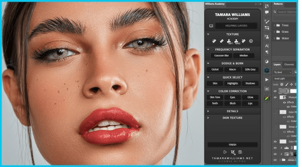Open the book guide icon beside Helping Layers
302x167 pixels.
pyautogui.click(x=211, y=26)
